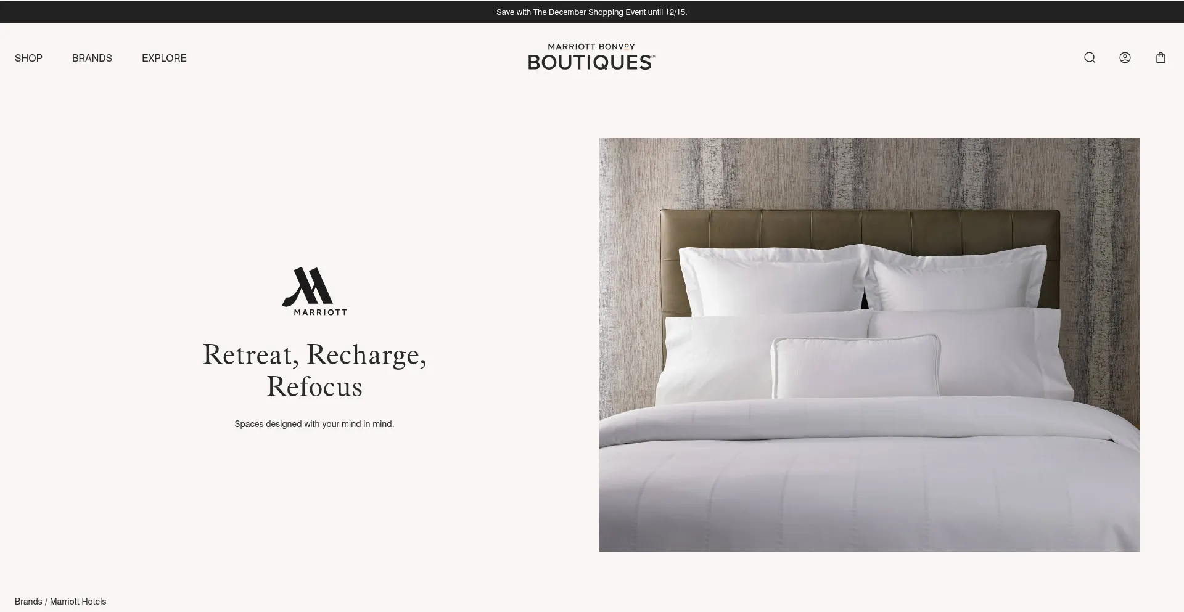Click the small rectangular lumbar pillow
The width and height of the screenshot is (1184, 612).
856,366
